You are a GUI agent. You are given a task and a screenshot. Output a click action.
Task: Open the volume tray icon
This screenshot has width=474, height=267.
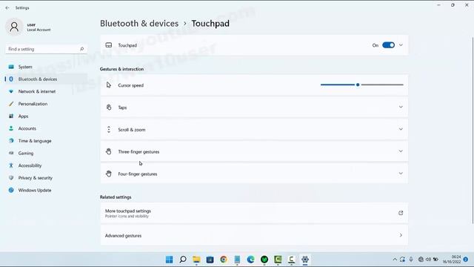pos(428,260)
